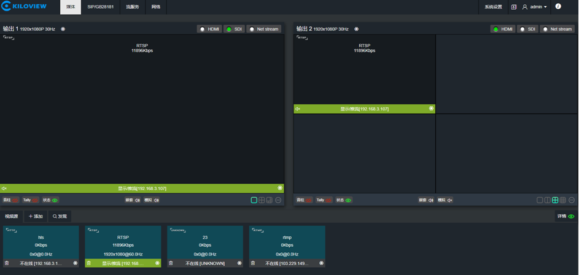Open options on Output 2's green RTSP bar
Image resolution: width=579 pixels, height=275 pixels.
[x=431, y=109]
